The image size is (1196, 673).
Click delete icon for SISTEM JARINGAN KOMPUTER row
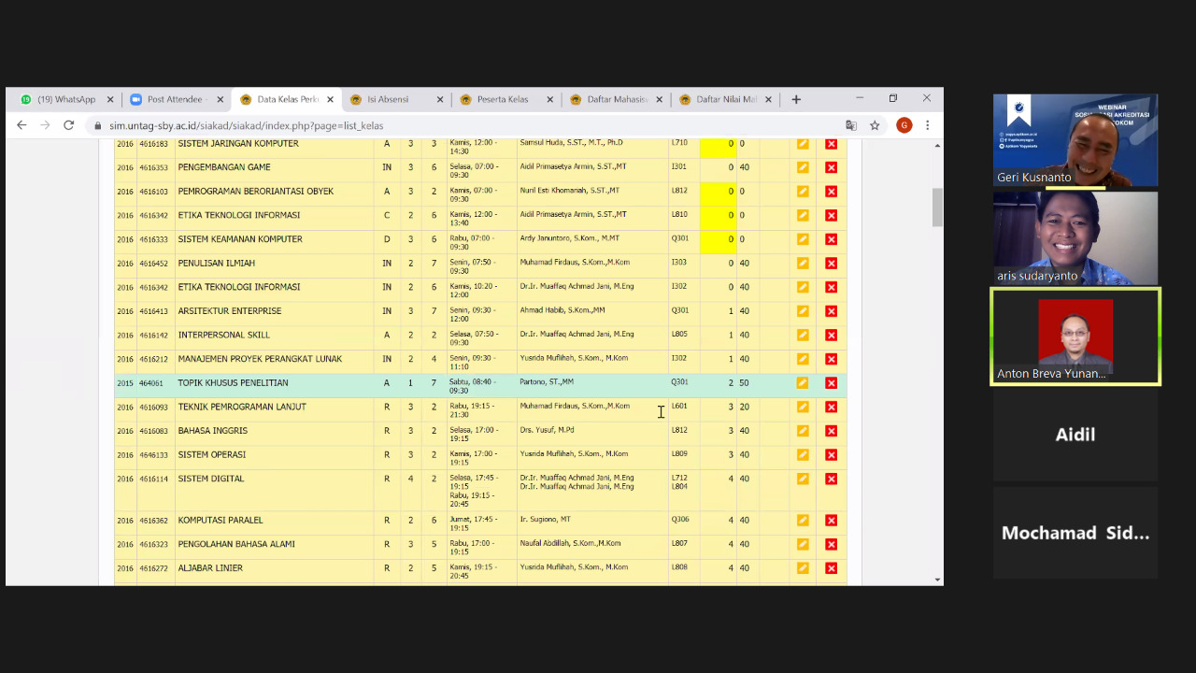tap(831, 144)
